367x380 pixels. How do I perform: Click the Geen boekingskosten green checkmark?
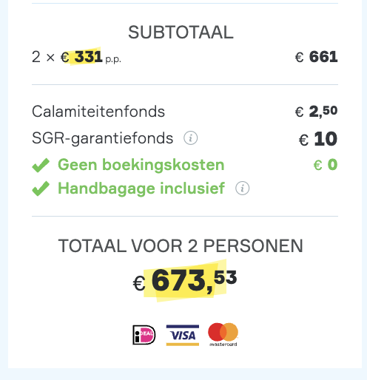41,165
